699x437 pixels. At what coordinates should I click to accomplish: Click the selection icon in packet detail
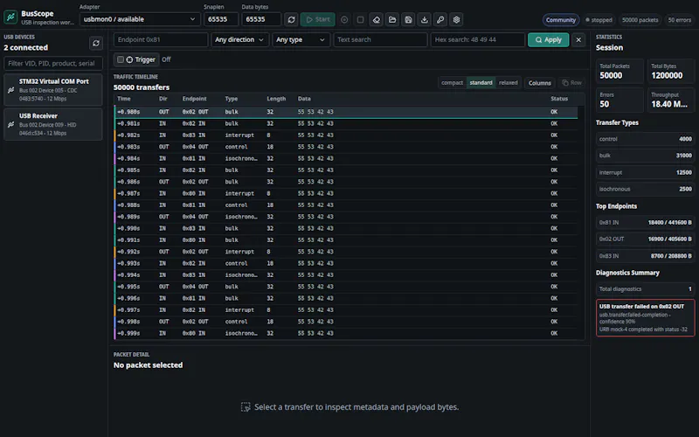246,406
